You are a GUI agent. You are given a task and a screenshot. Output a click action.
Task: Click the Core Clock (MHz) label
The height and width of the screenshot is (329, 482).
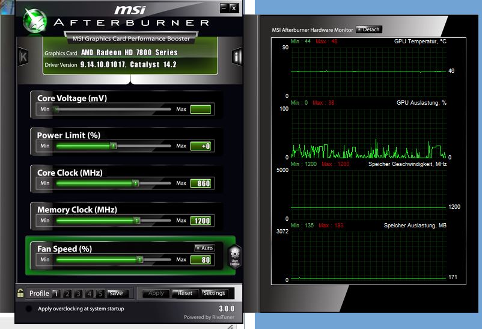70,173
